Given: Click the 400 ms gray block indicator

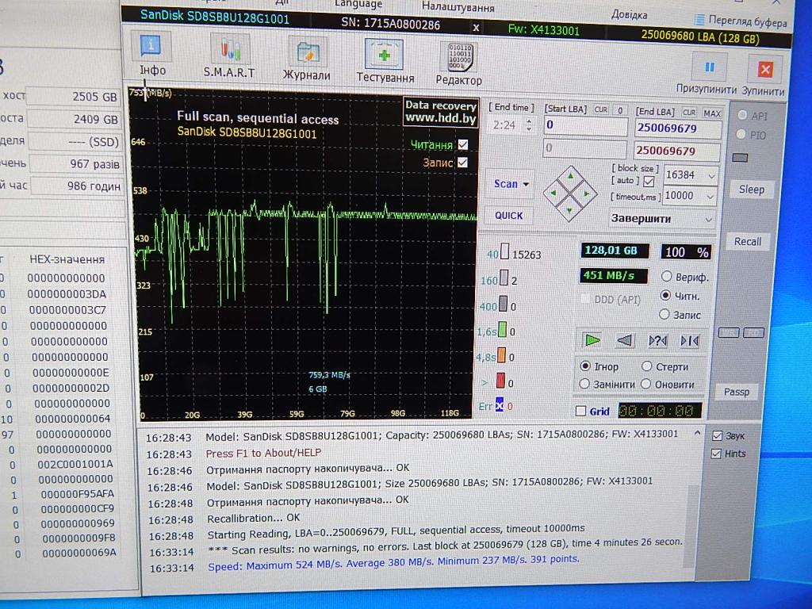Looking at the screenshot, I should pos(503,304).
